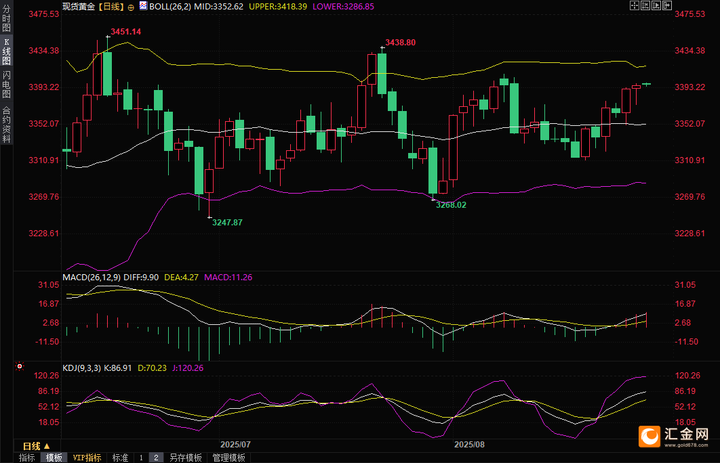Switch to the 模板 bottom tab
Image resolution: width=720 pixels, height=463 pixels.
[x=54, y=458]
